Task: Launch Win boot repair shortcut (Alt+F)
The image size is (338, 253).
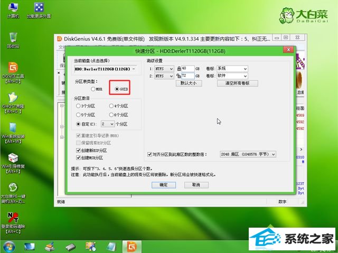Action: click(x=13, y=163)
